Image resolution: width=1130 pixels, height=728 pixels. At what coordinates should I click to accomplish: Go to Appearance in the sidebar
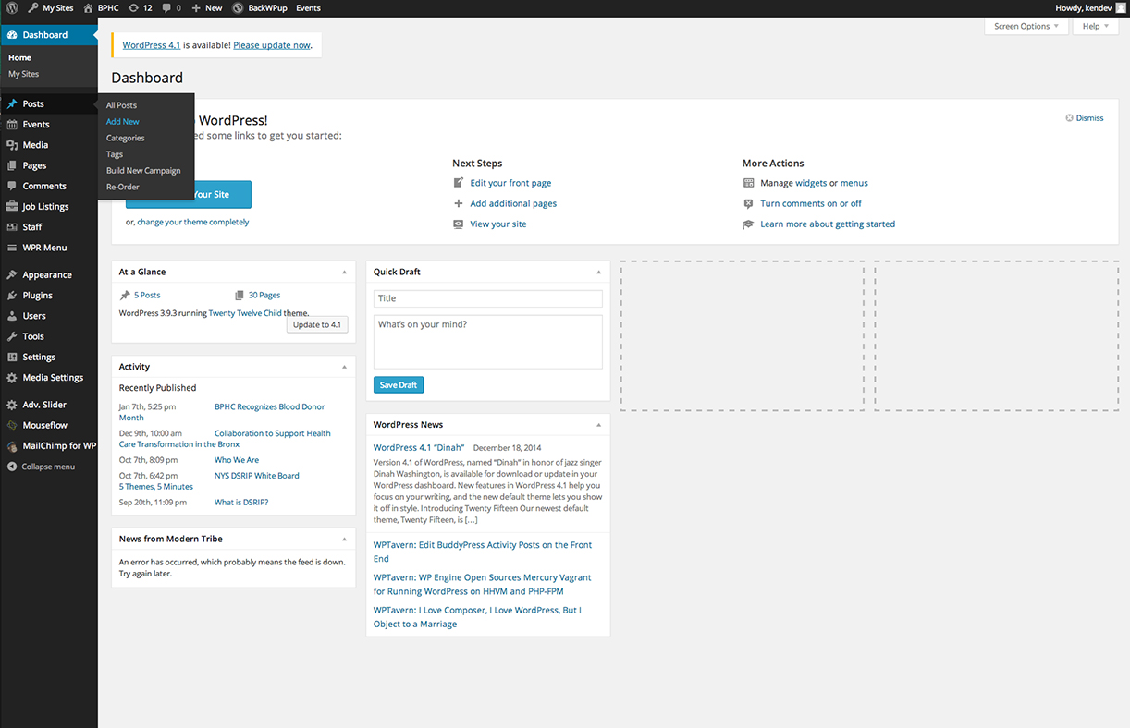[46, 275]
